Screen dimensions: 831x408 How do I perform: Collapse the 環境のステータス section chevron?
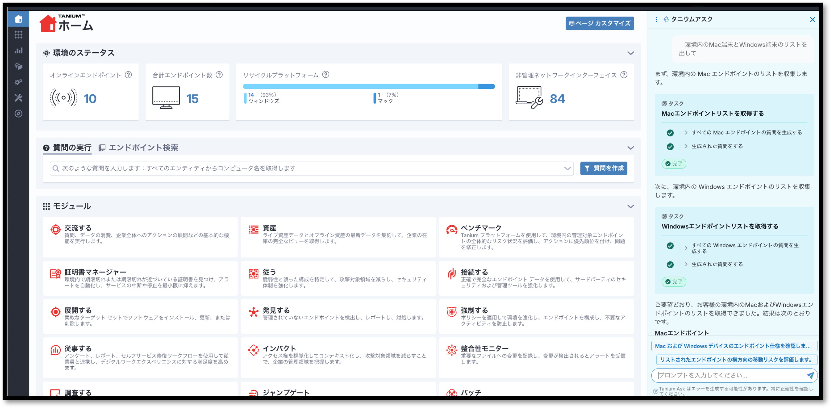click(630, 53)
